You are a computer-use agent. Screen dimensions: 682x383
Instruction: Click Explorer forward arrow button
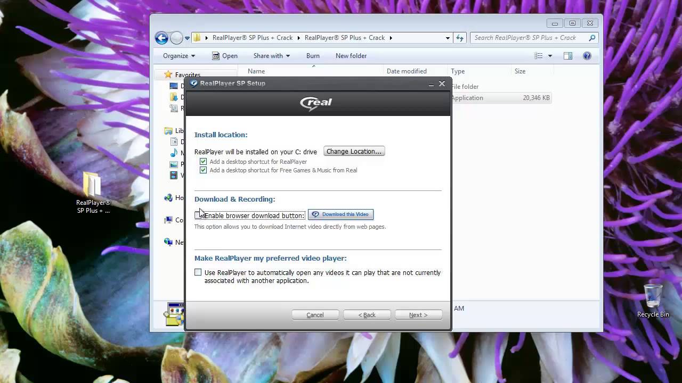click(x=176, y=38)
